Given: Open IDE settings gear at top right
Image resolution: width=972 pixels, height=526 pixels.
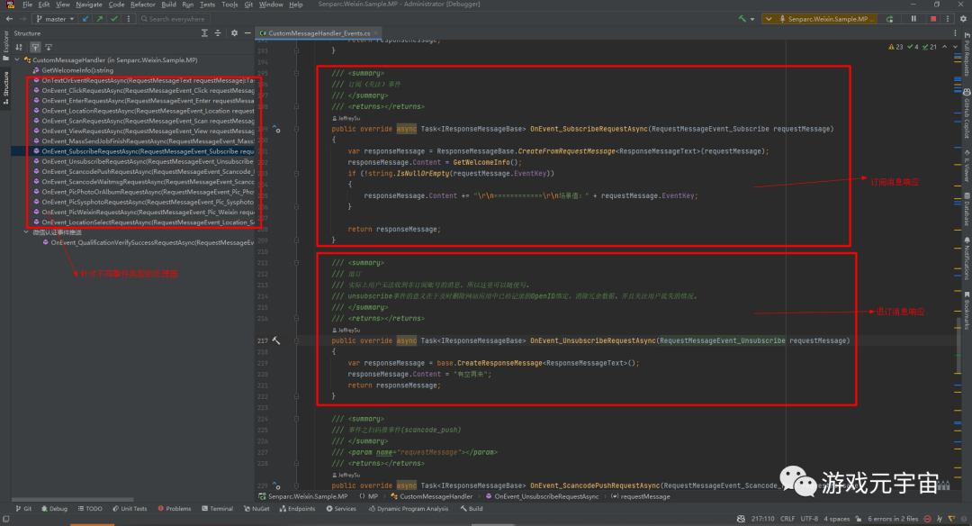Looking at the screenshot, I should [x=963, y=19].
